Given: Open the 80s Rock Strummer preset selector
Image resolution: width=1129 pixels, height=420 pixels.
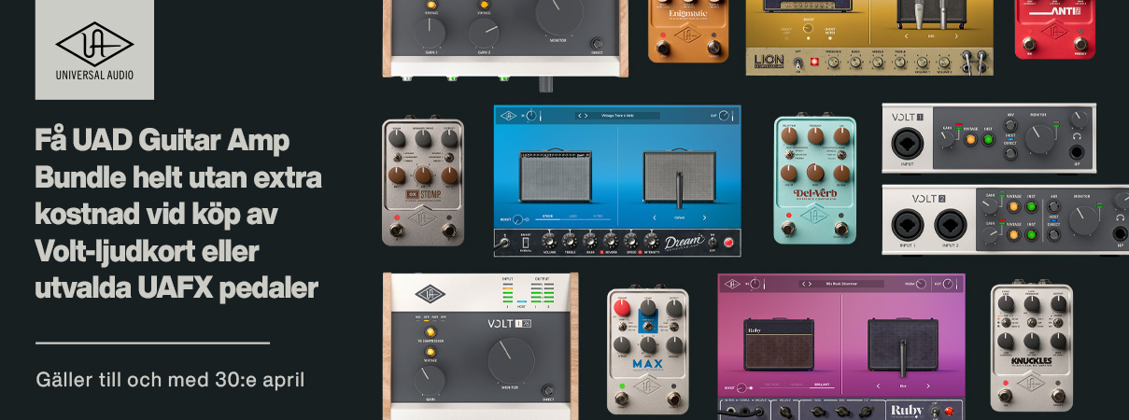Looking at the screenshot, I should coord(841,284).
